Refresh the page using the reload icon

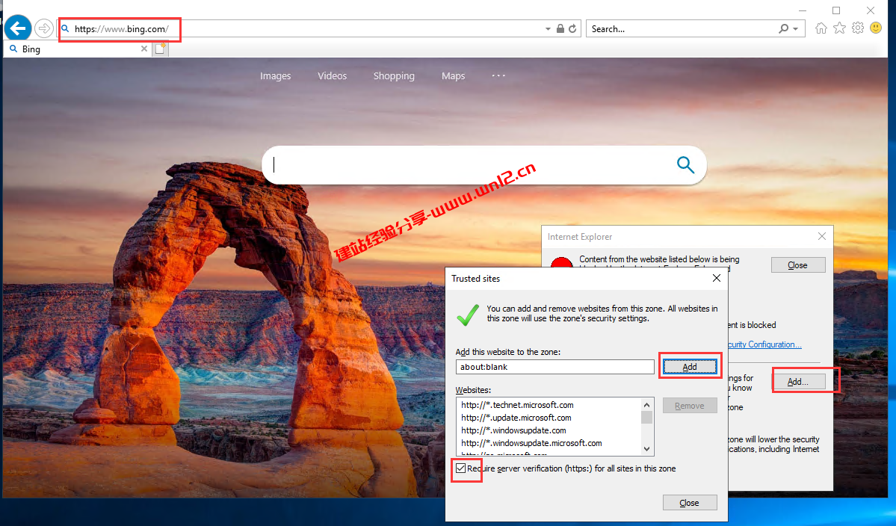click(x=572, y=29)
